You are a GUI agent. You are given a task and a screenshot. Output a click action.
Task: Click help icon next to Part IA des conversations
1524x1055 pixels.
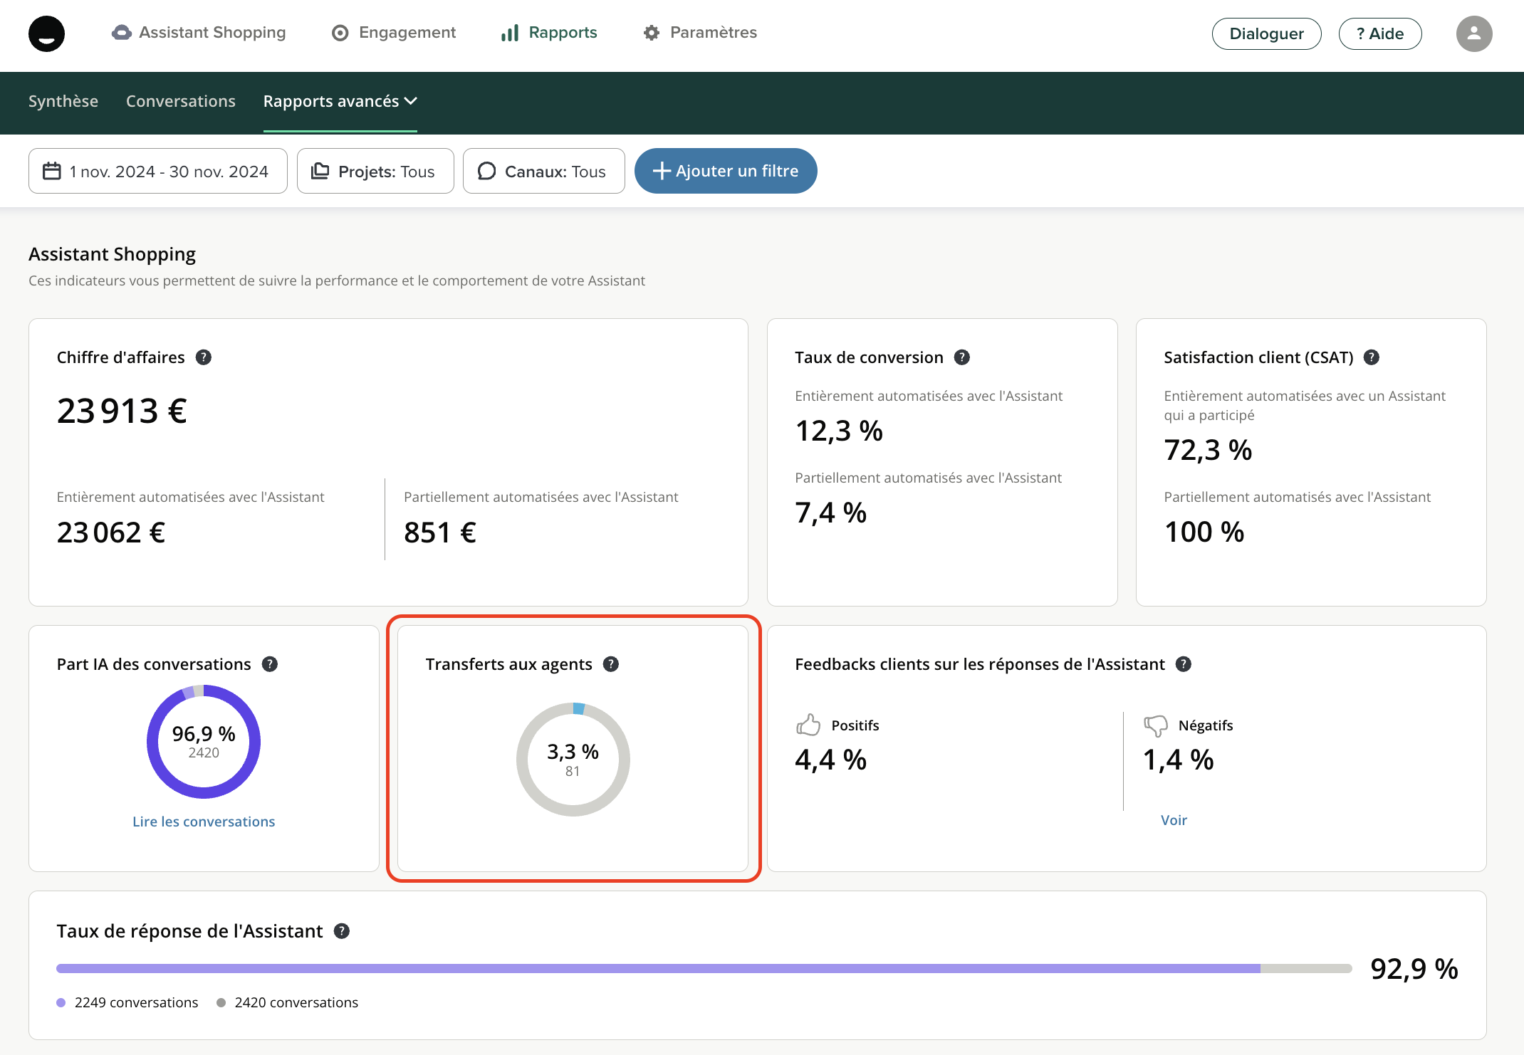pos(269,664)
